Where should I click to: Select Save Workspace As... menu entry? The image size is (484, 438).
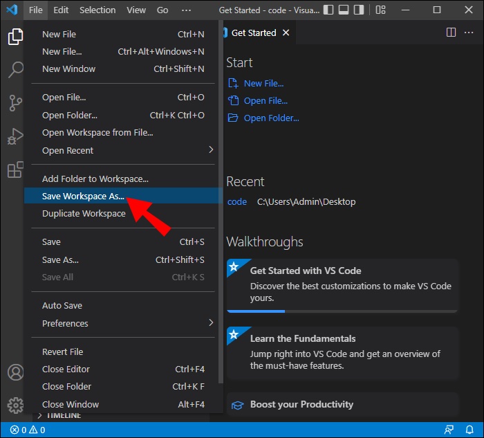click(x=83, y=197)
